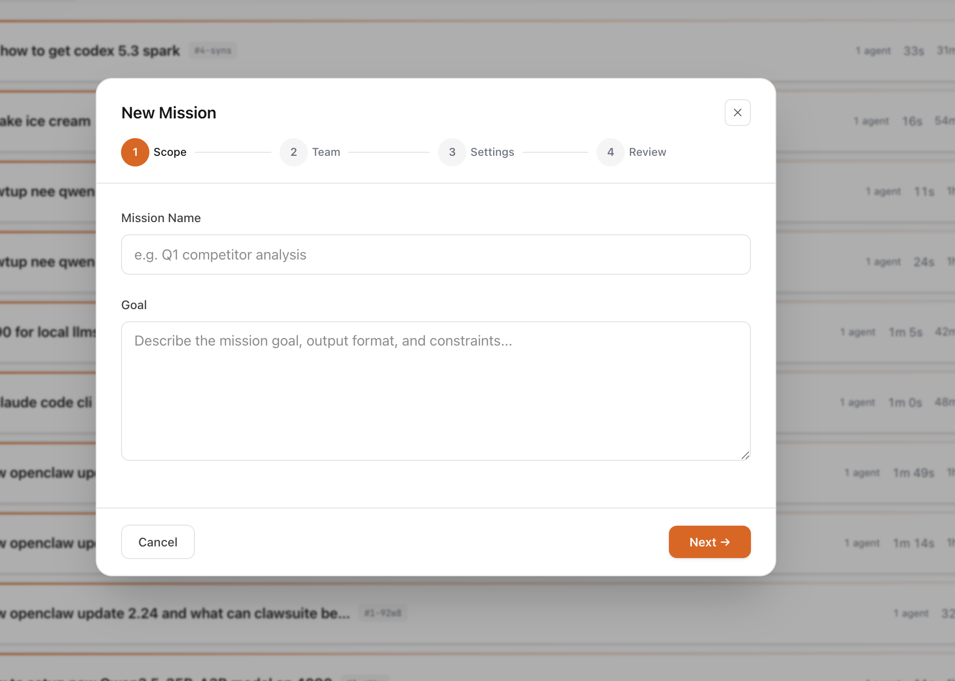The height and width of the screenshot is (681, 955).
Task: Select step 1 Scope
Action: pos(154,152)
